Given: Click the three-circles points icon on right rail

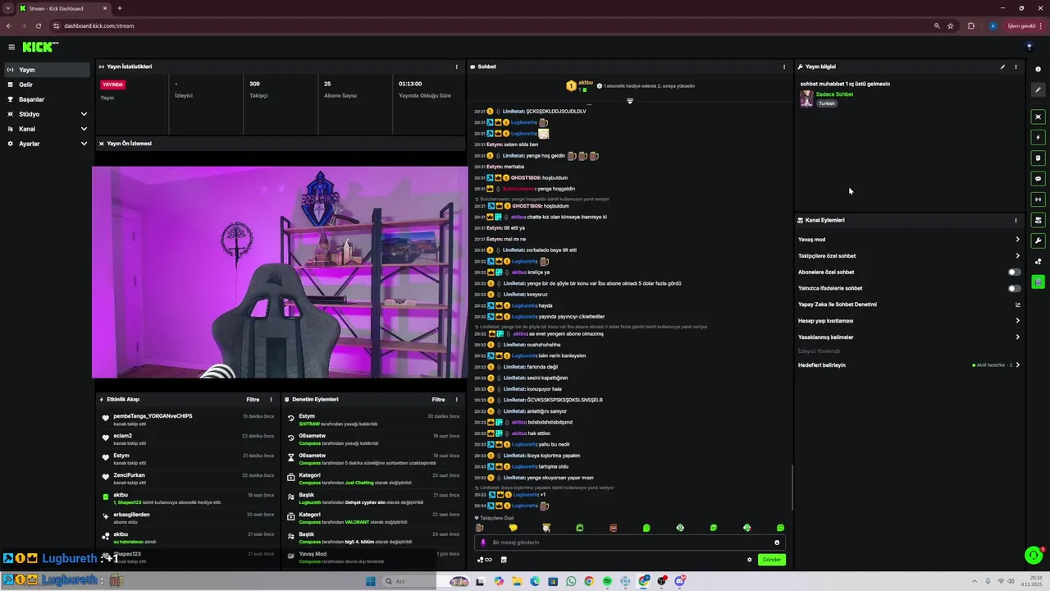Looking at the screenshot, I should pos(1038,261).
